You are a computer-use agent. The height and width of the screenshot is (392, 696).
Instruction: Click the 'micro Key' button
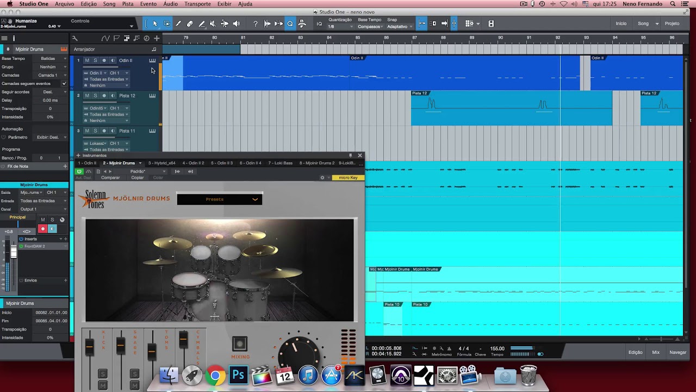(348, 177)
